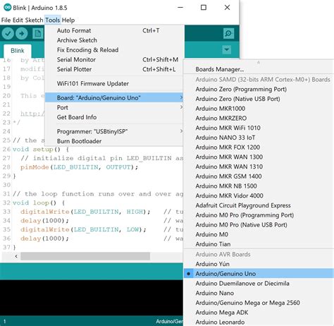Click the selected Arduino/Genuino Uno radio item
Viewport: 334px width, 326px height.
coord(259,274)
